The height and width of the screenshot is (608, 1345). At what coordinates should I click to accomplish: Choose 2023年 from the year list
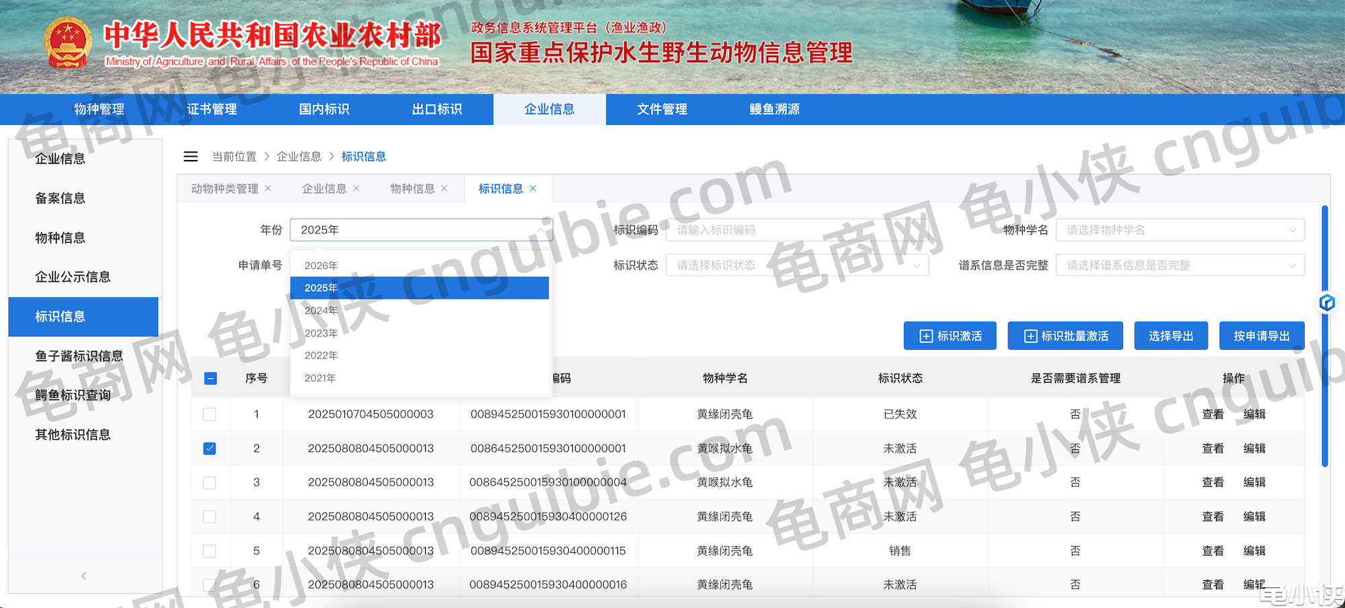pos(321,333)
